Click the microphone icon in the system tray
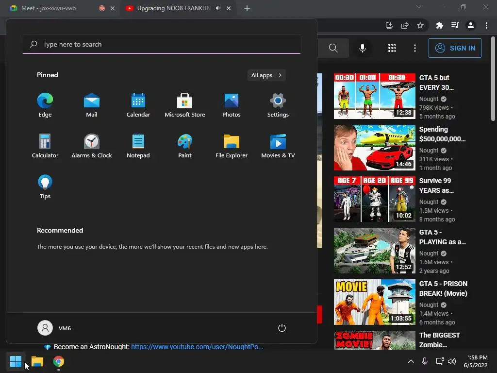 pos(425,361)
